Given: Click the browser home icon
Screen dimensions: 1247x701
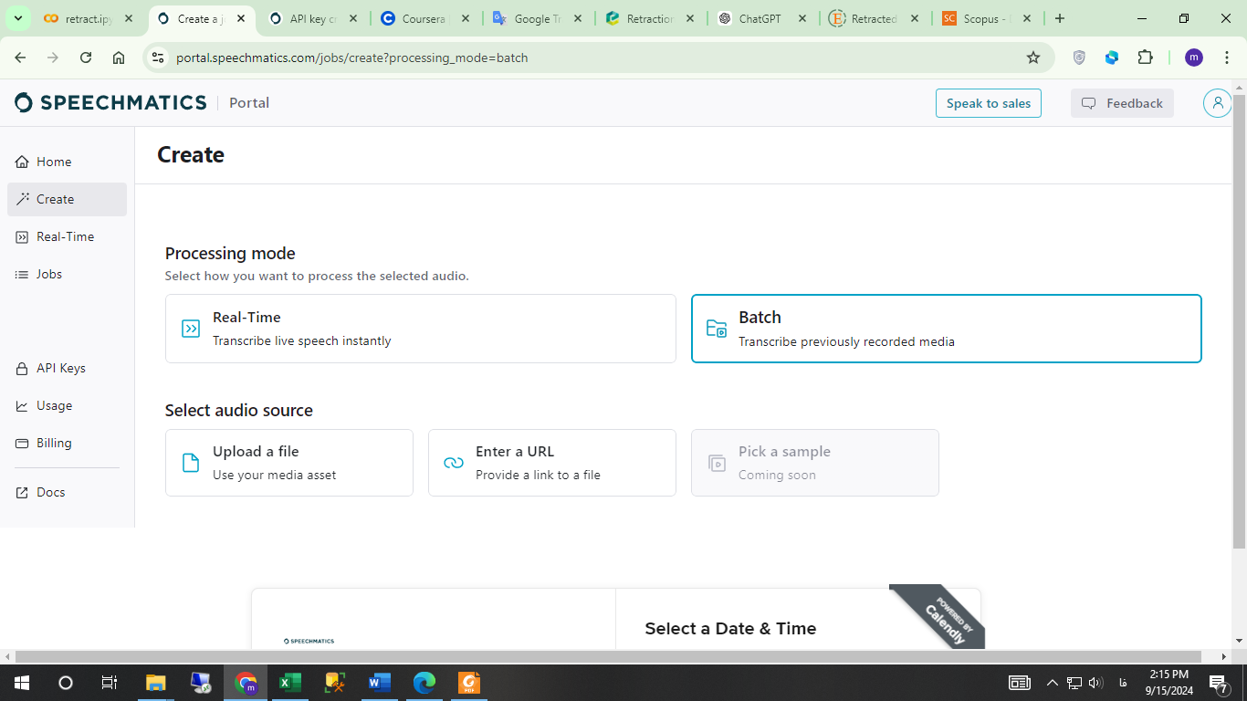Looking at the screenshot, I should (119, 58).
